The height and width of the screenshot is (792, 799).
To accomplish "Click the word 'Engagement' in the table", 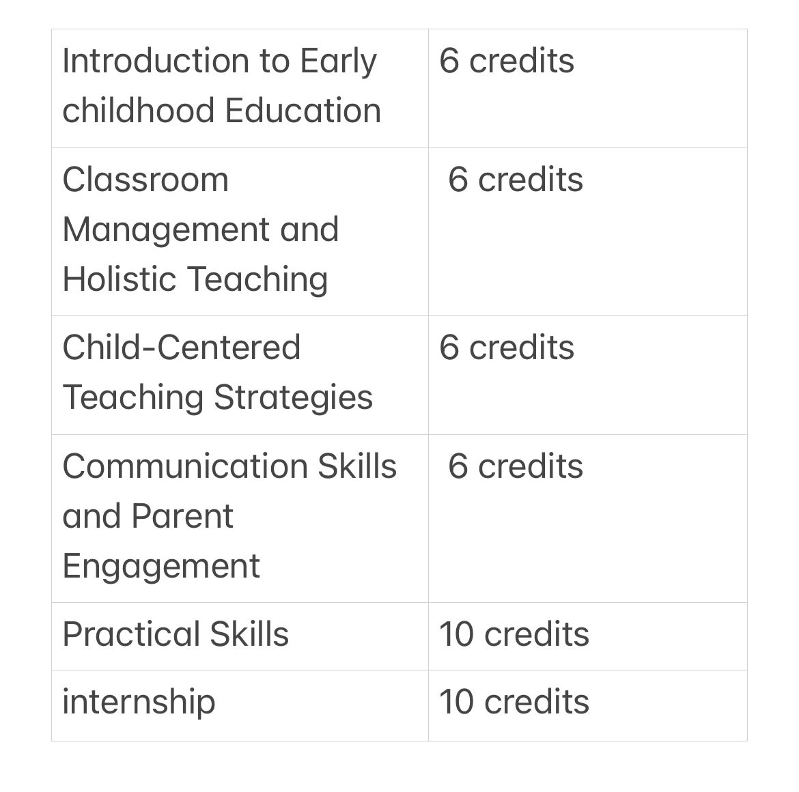I will point(161,566).
